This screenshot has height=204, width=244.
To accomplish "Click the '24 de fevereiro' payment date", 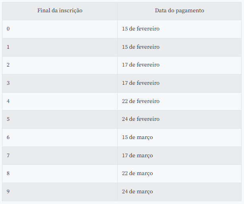I will click(x=141, y=119).
